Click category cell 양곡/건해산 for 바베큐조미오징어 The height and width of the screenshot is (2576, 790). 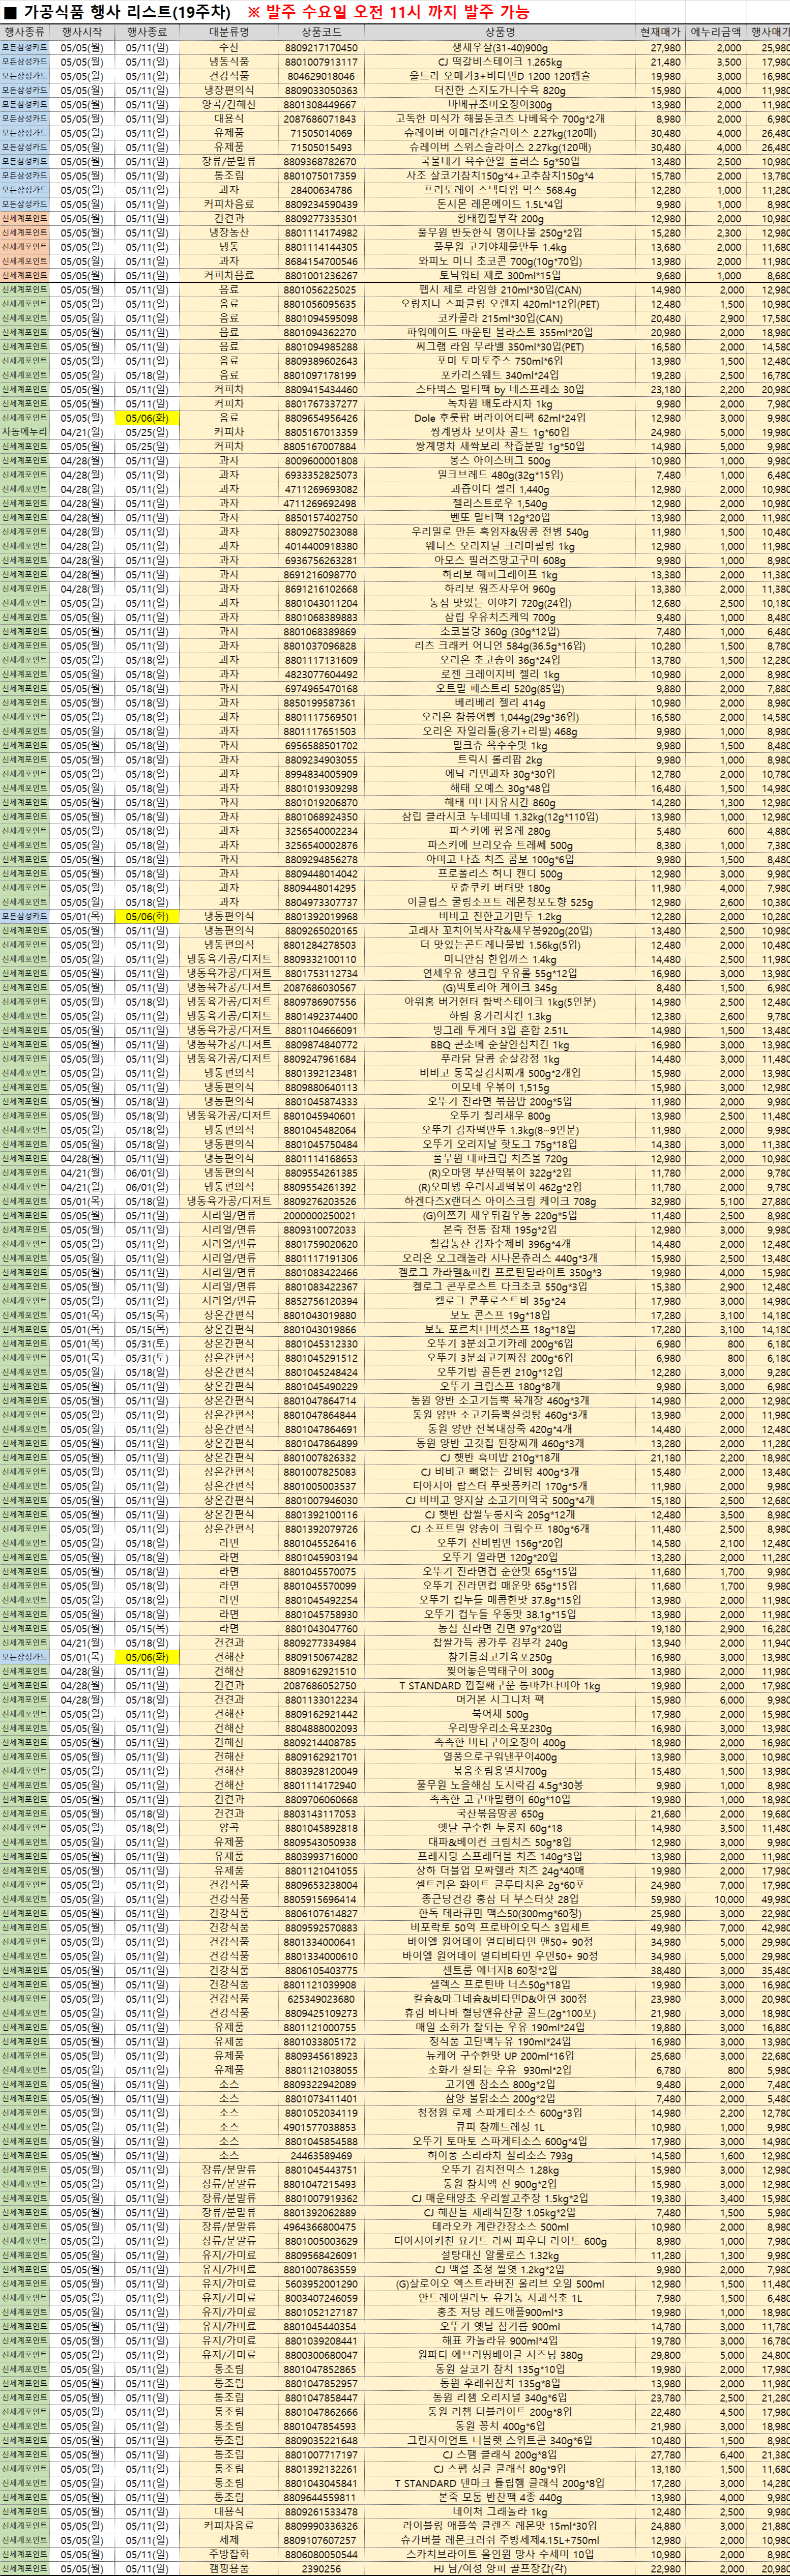pyautogui.click(x=229, y=105)
